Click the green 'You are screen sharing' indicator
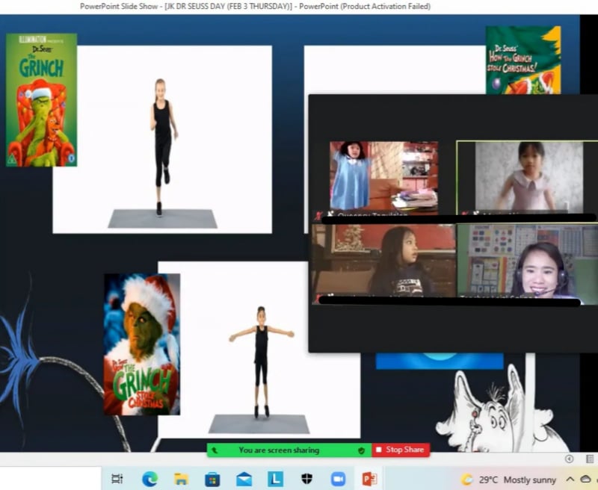This screenshot has width=598, height=490. [x=289, y=450]
